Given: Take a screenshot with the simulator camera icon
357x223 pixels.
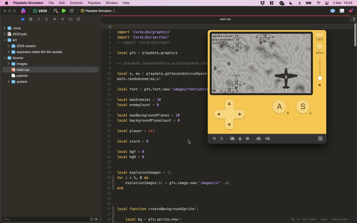Looking at the screenshot, I should coord(259,139).
